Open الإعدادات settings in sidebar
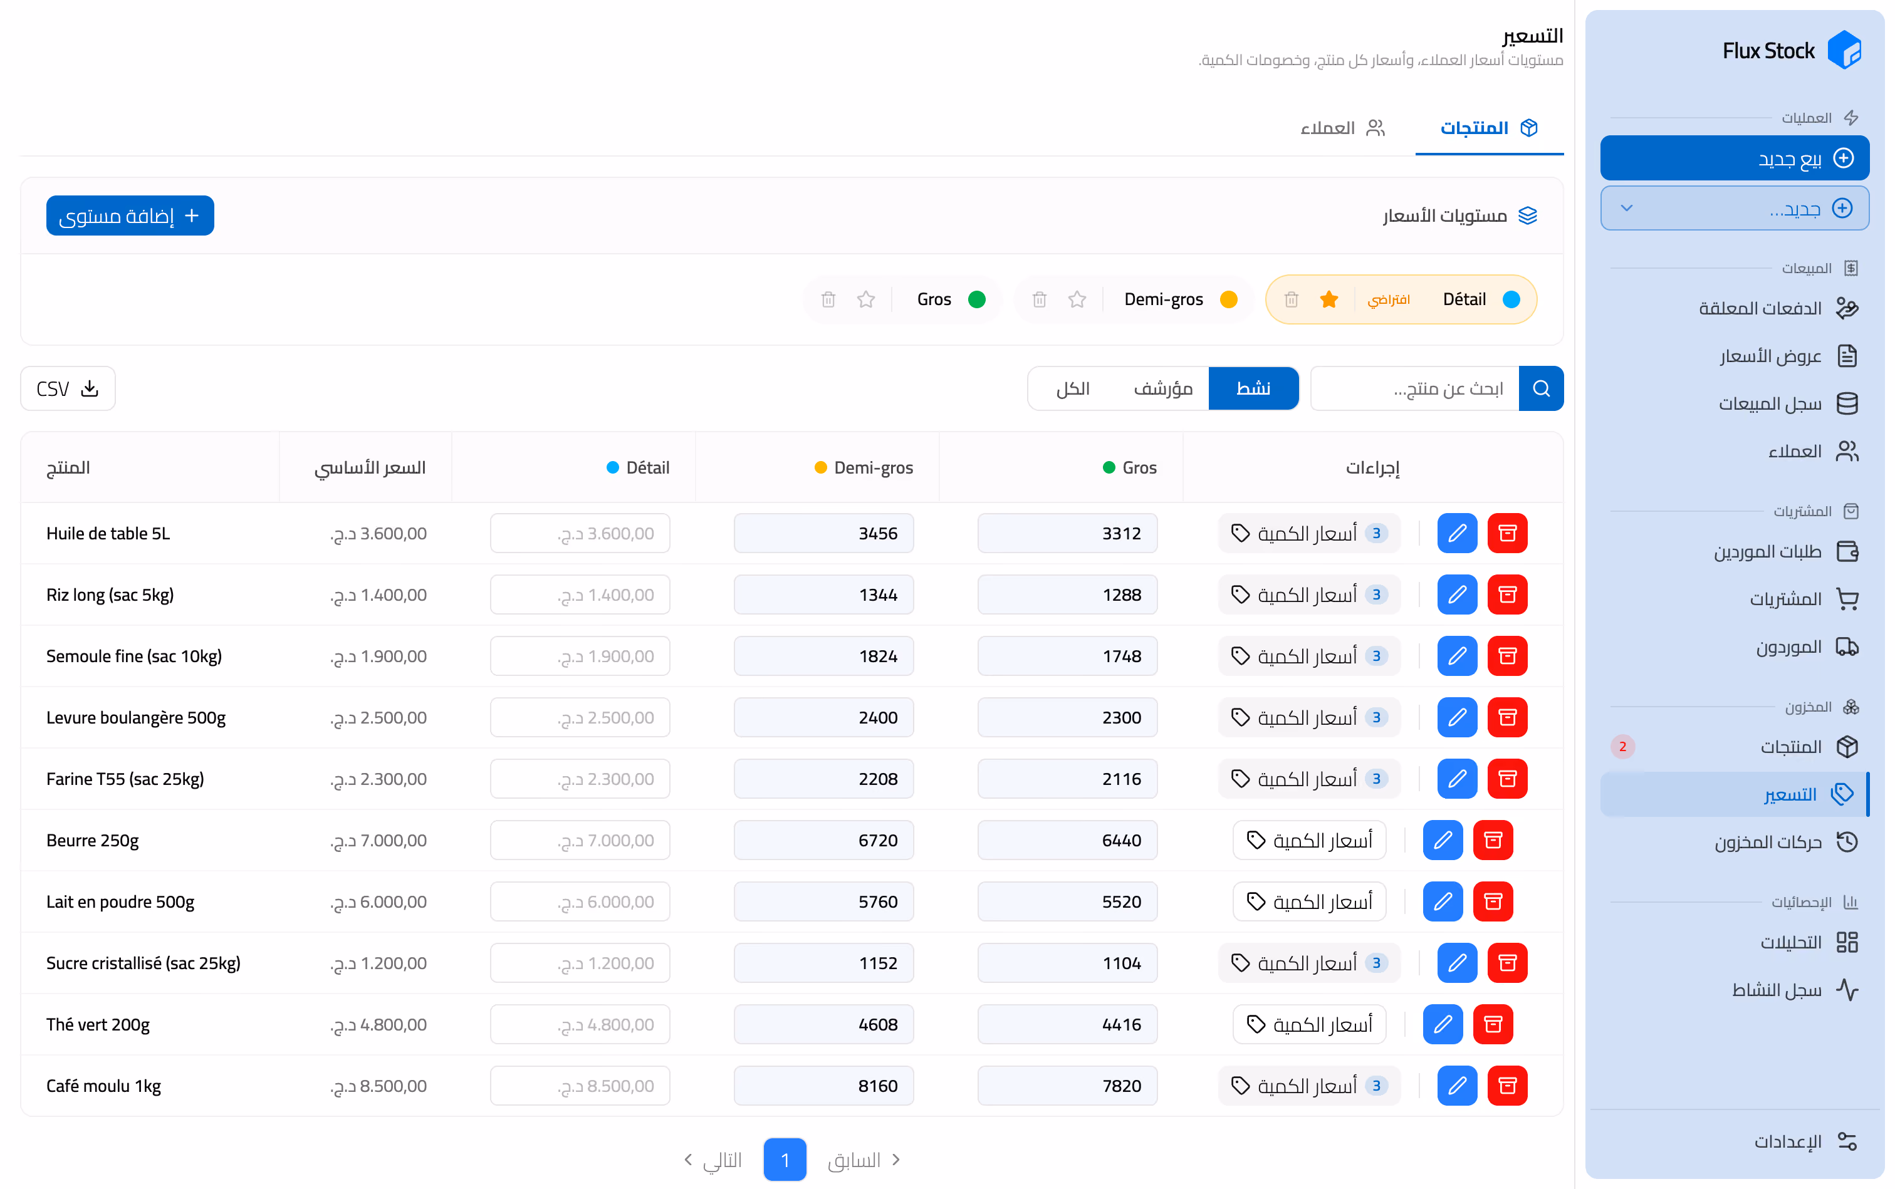1895x1189 pixels. 1735,1141
